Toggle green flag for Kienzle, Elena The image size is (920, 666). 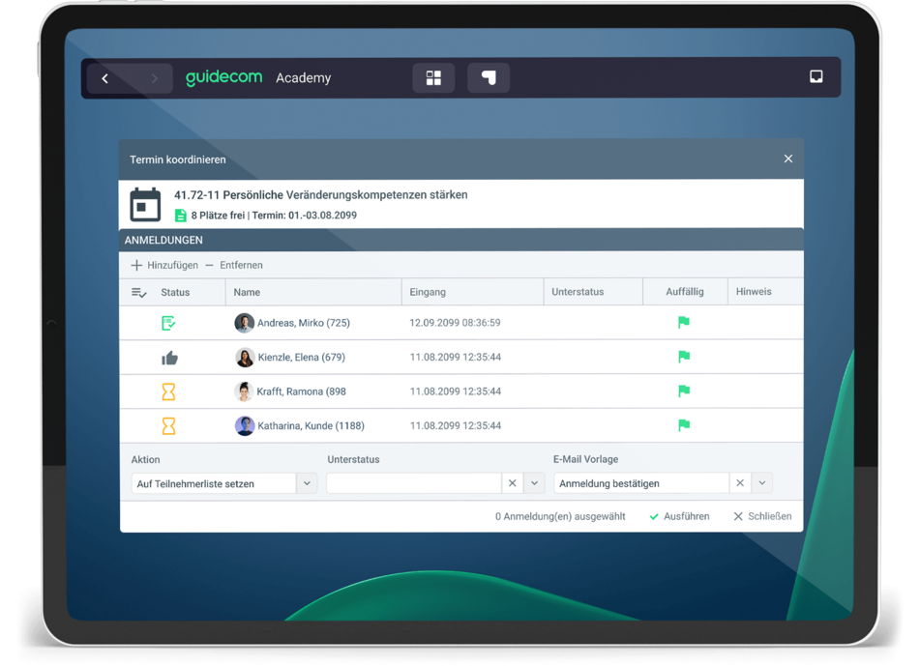[x=684, y=357]
